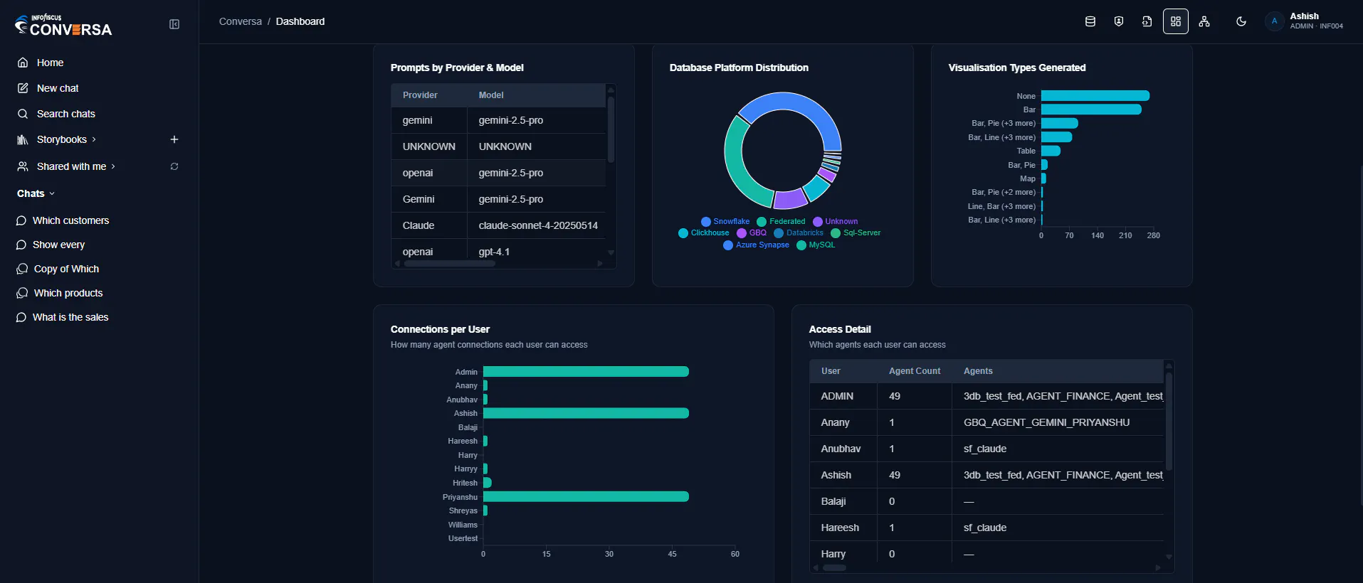This screenshot has width=1363, height=583.
Task: Expand Storybooks chevron arrow
Action: [x=94, y=139]
